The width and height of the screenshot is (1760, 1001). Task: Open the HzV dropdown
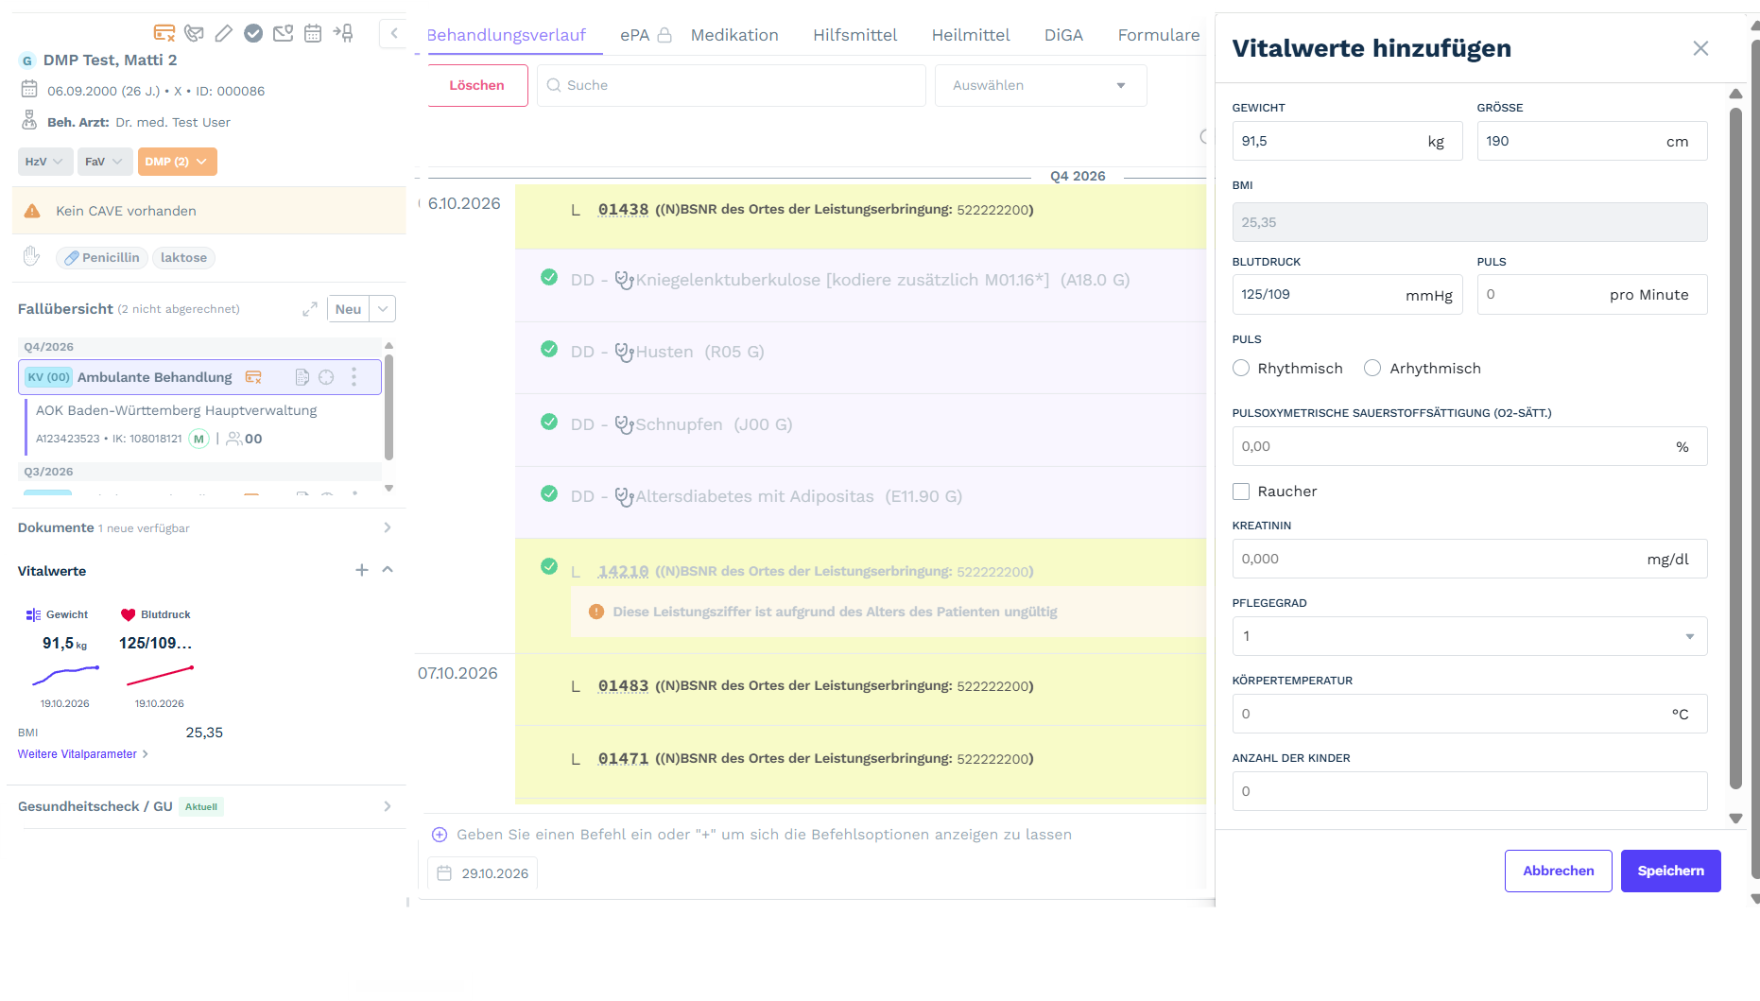(x=44, y=162)
